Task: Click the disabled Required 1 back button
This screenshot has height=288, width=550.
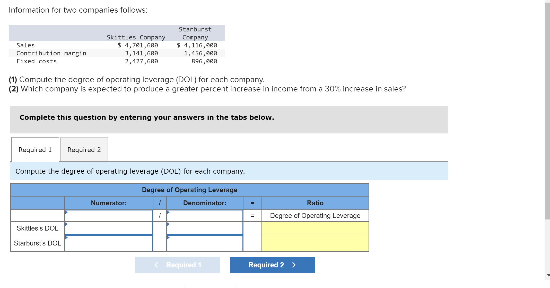Action: click(x=177, y=265)
